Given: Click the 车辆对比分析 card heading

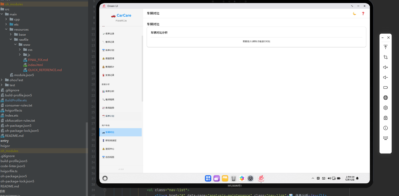Looking at the screenshot, I should pos(159,33).
